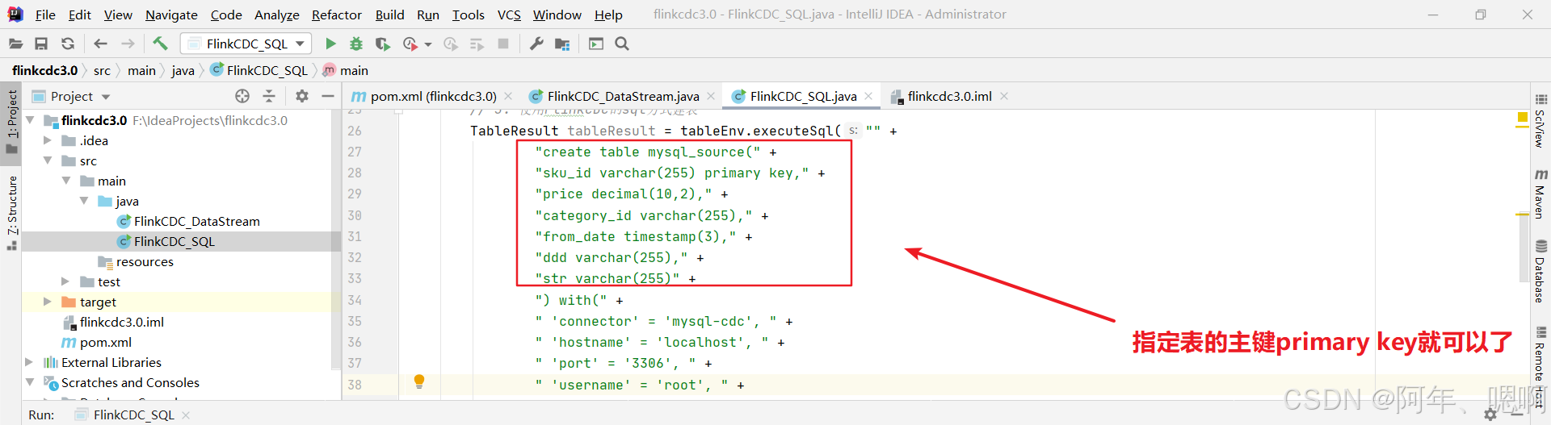Collapse the java folder node
The height and width of the screenshot is (425, 1551).
[x=84, y=201]
